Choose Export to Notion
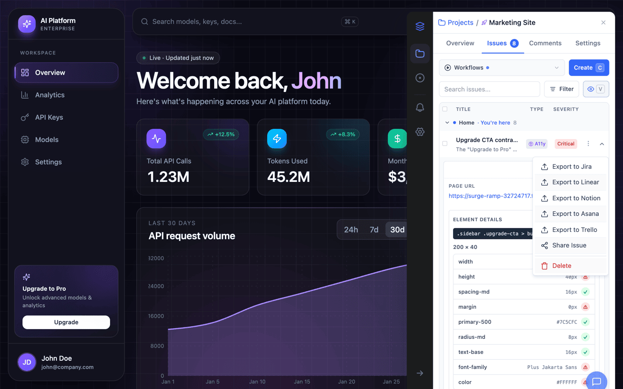The width and height of the screenshot is (623, 389). click(x=570, y=198)
